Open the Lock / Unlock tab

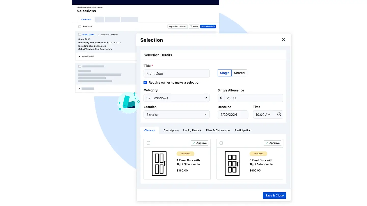coord(192,130)
